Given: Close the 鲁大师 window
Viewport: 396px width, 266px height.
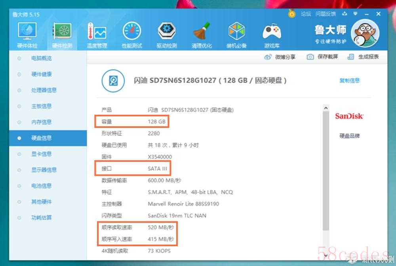Looking at the screenshot, I should [x=378, y=14].
